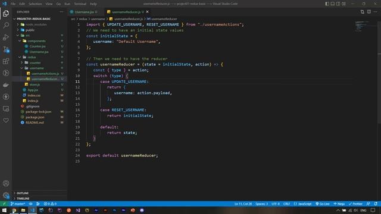381x214 pixels.
Task: Open errors and warnings count in status bar
Action: (x=50, y=204)
